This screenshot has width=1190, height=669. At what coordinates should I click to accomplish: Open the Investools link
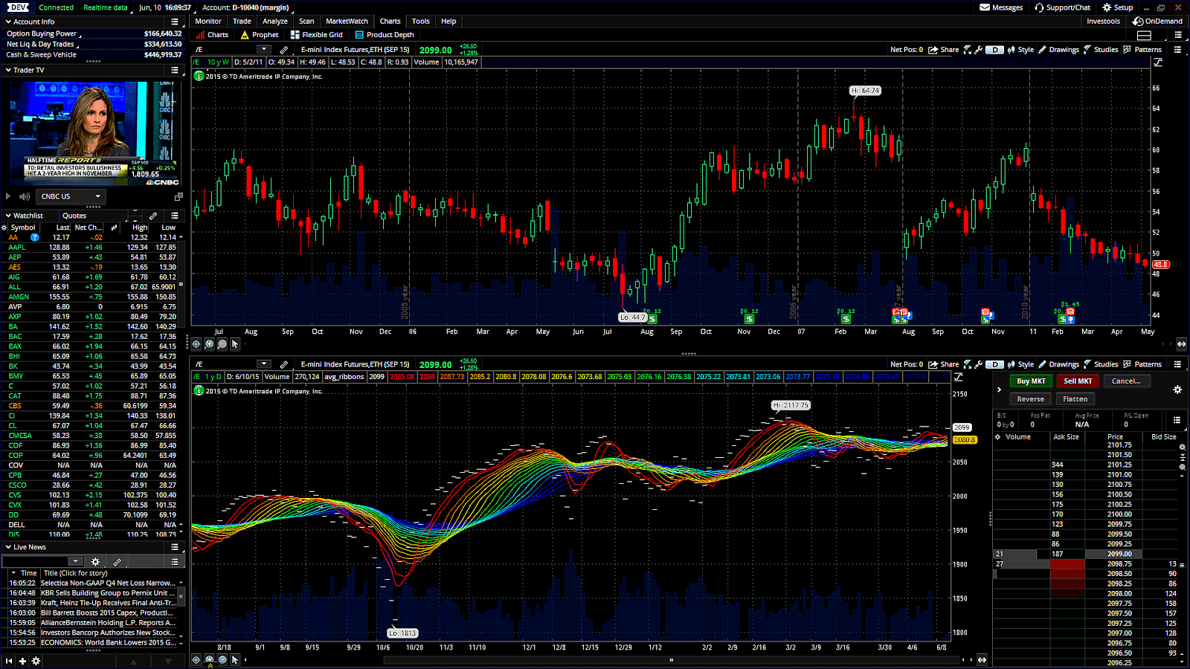pyautogui.click(x=1103, y=21)
